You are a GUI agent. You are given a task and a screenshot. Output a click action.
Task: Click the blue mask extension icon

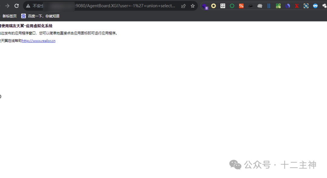tap(315, 6)
